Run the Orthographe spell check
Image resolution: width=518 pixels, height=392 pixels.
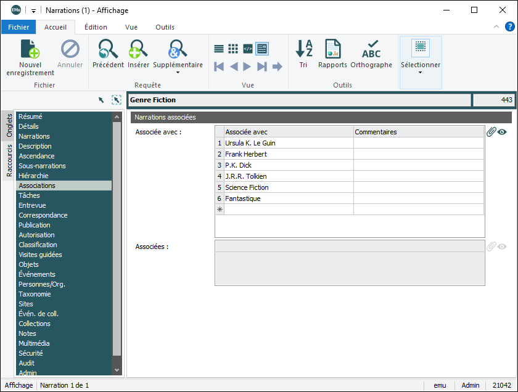(x=371, y=49)
